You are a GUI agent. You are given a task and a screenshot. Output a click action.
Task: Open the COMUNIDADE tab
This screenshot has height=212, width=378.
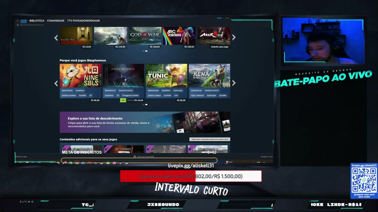pyautogui.click(x=56, y=21)
